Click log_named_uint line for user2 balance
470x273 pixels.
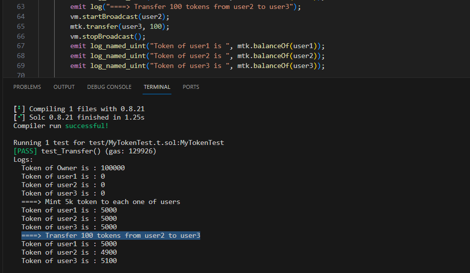click(197, 56)
